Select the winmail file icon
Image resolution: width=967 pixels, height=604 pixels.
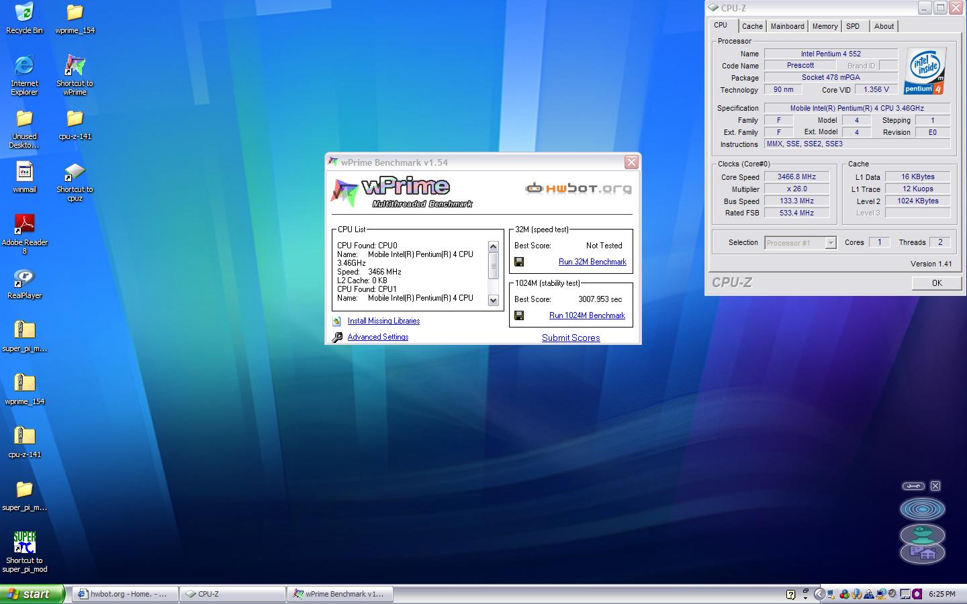24,177
